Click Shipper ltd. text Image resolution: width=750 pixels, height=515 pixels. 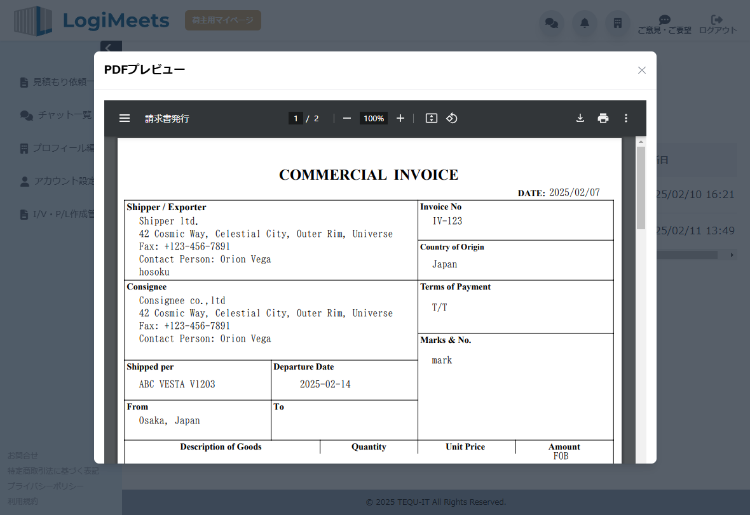[x=168, y=221]
